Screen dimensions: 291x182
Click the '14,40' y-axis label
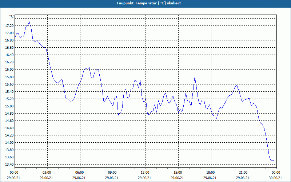click(9, 128)
